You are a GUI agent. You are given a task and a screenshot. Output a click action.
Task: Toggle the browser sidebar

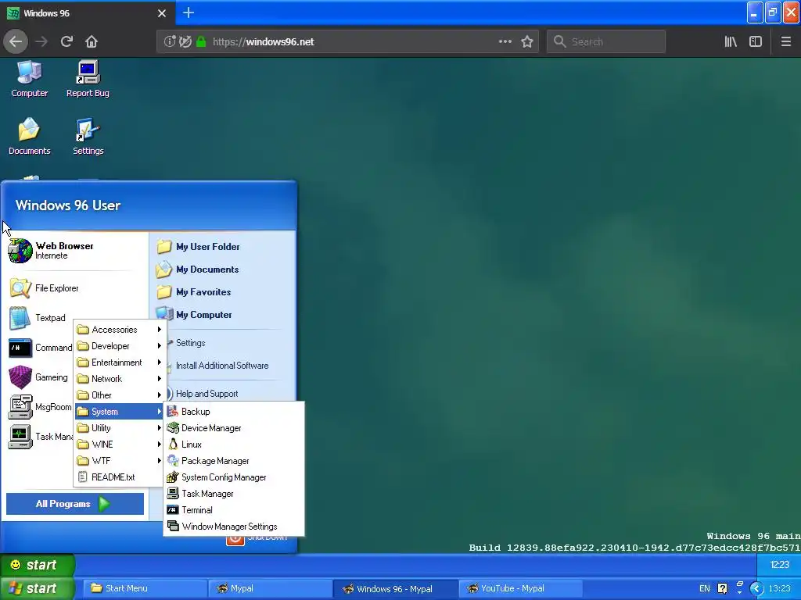point(756,42)
